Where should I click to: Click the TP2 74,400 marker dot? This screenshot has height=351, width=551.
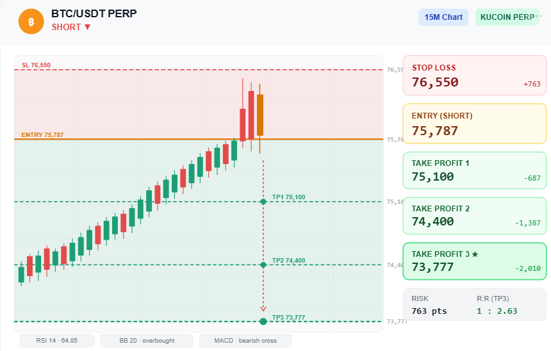click(263, 265)
